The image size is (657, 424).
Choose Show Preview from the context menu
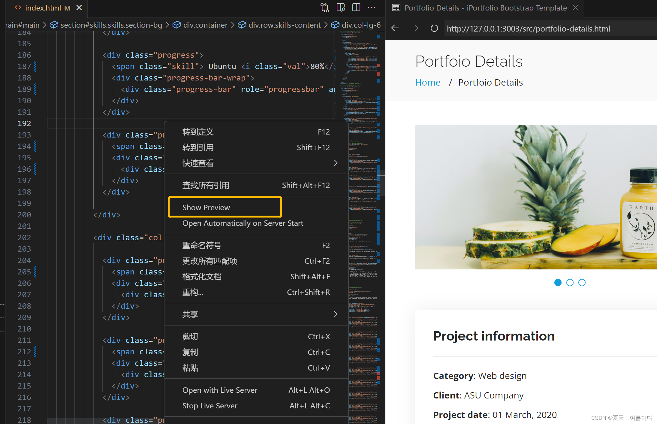click(206, 207)
